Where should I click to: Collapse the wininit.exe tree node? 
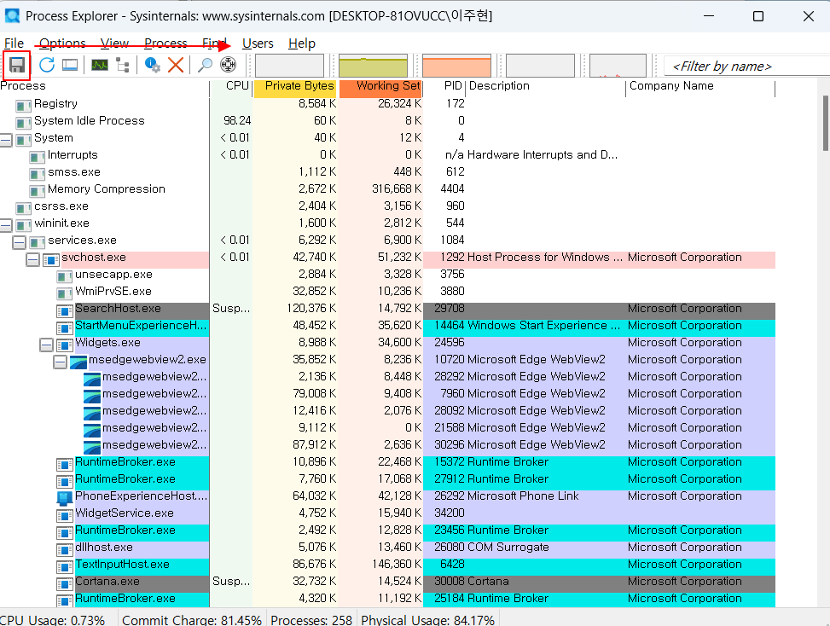[6, 225]
